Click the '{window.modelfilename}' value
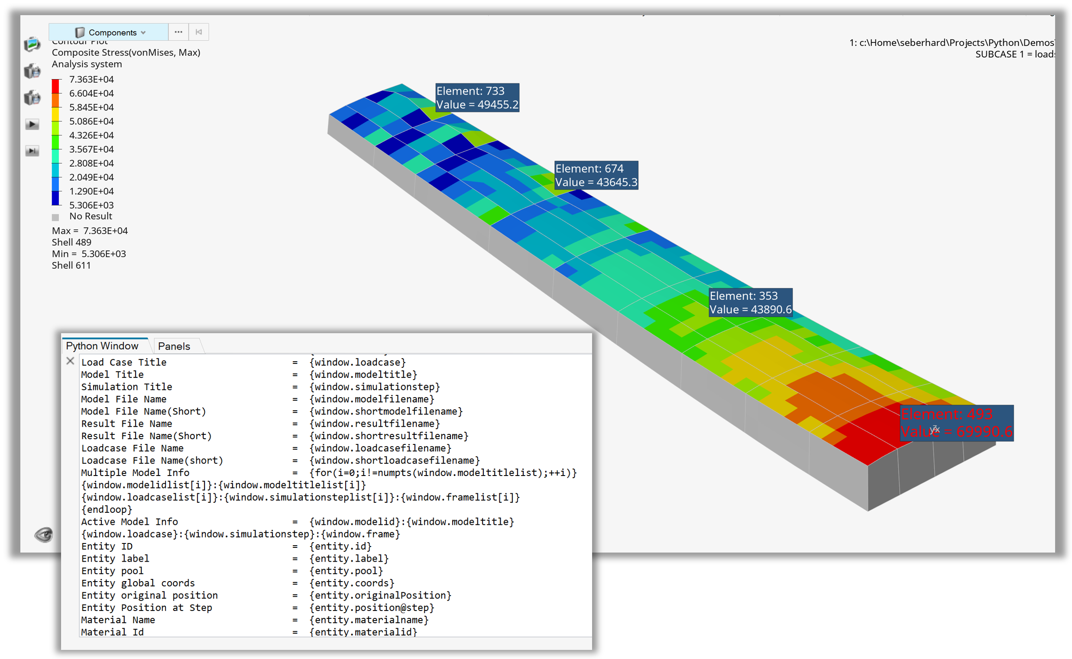The width and height of the screenshot is (1072, 659). pos(372,399)
